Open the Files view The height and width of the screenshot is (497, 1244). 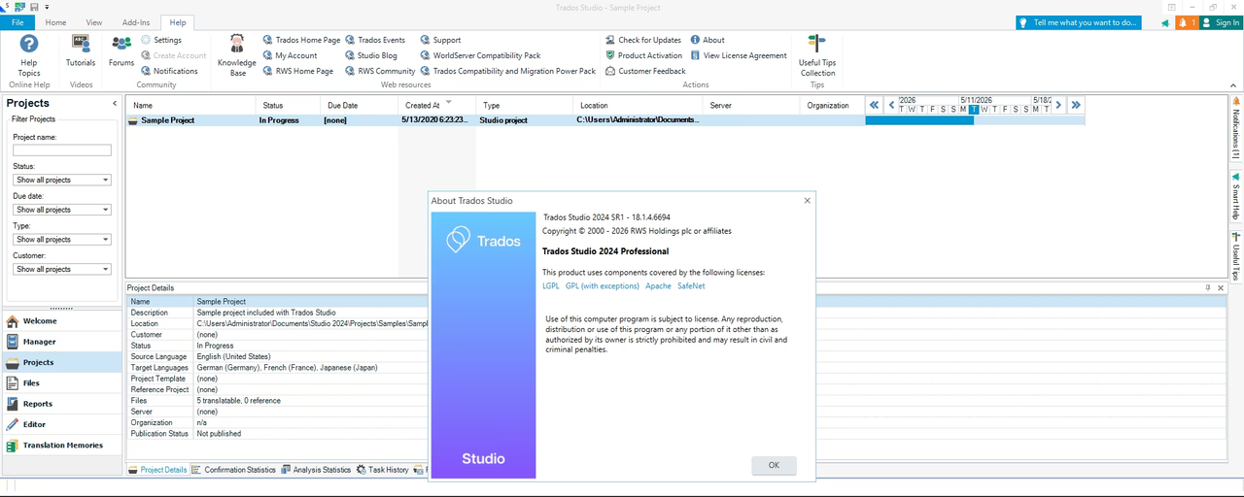[62, 383]
